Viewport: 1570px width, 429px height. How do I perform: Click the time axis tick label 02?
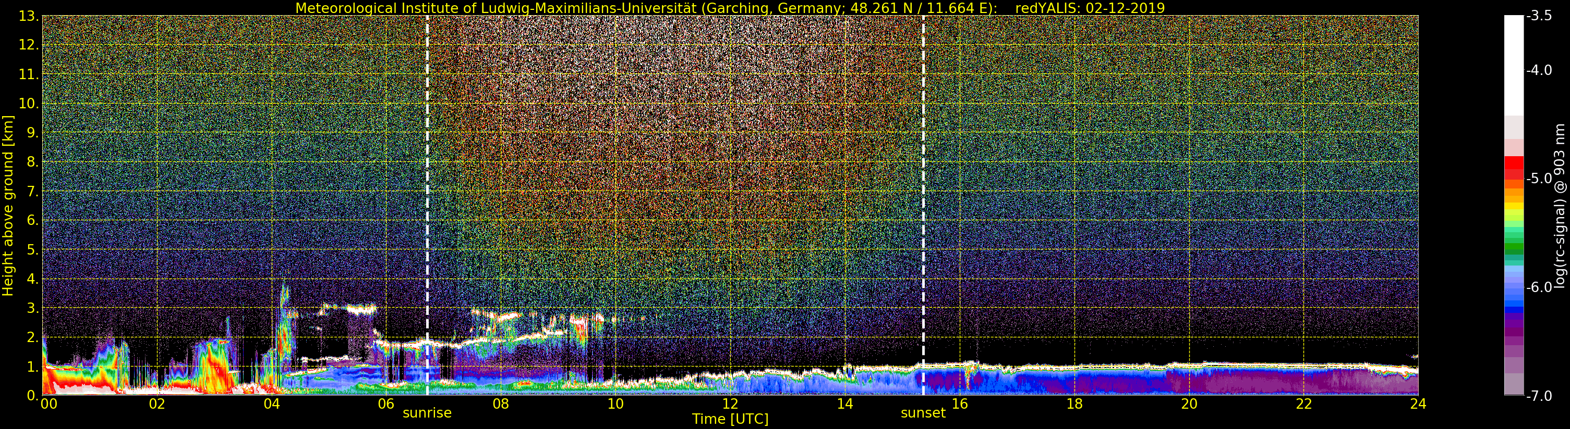point(157,404)
